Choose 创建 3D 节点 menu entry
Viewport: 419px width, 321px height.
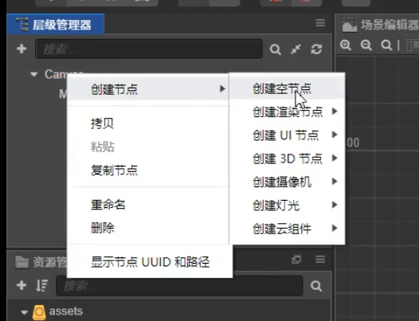288,159
